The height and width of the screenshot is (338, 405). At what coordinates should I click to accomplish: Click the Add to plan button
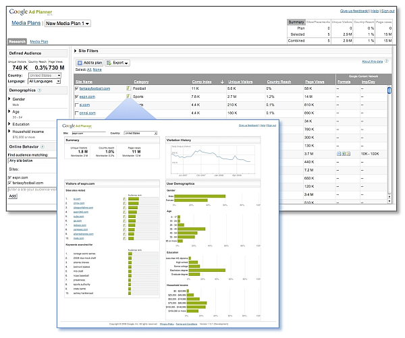click(x=90, y=63)
